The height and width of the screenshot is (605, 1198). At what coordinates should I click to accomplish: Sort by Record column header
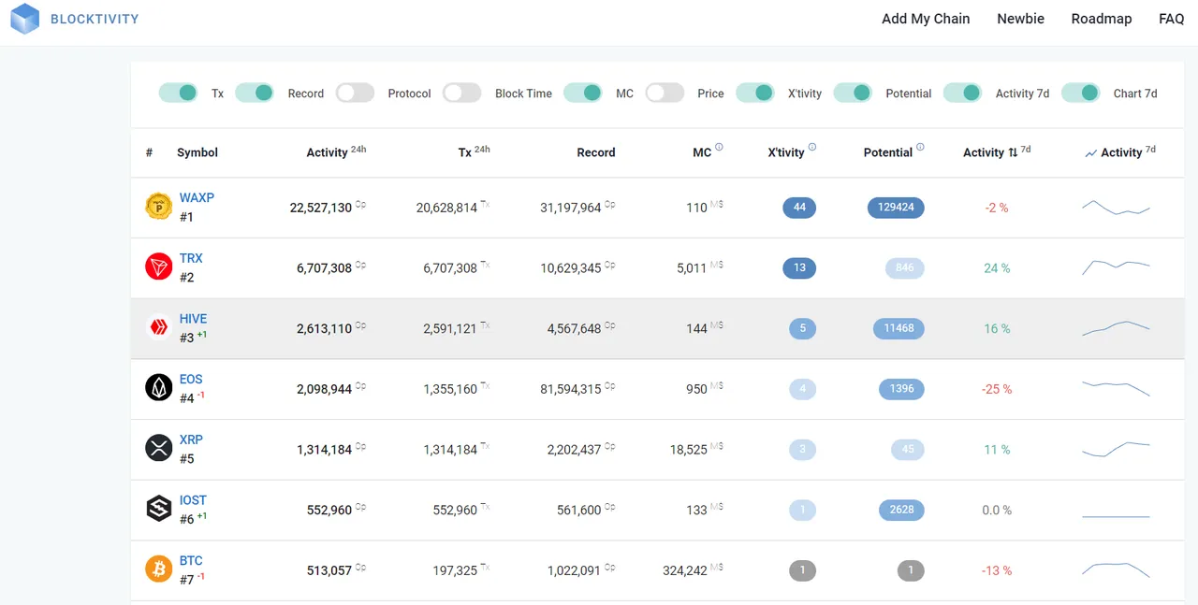[x=596, y=152]
